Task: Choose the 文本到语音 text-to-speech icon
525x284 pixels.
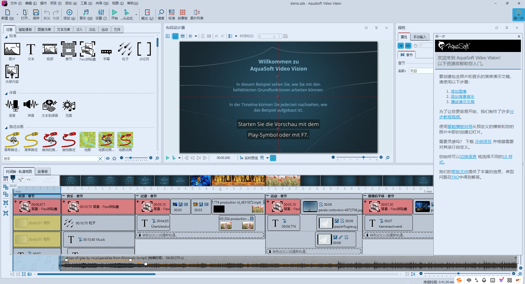Action: tap(50, 106)
